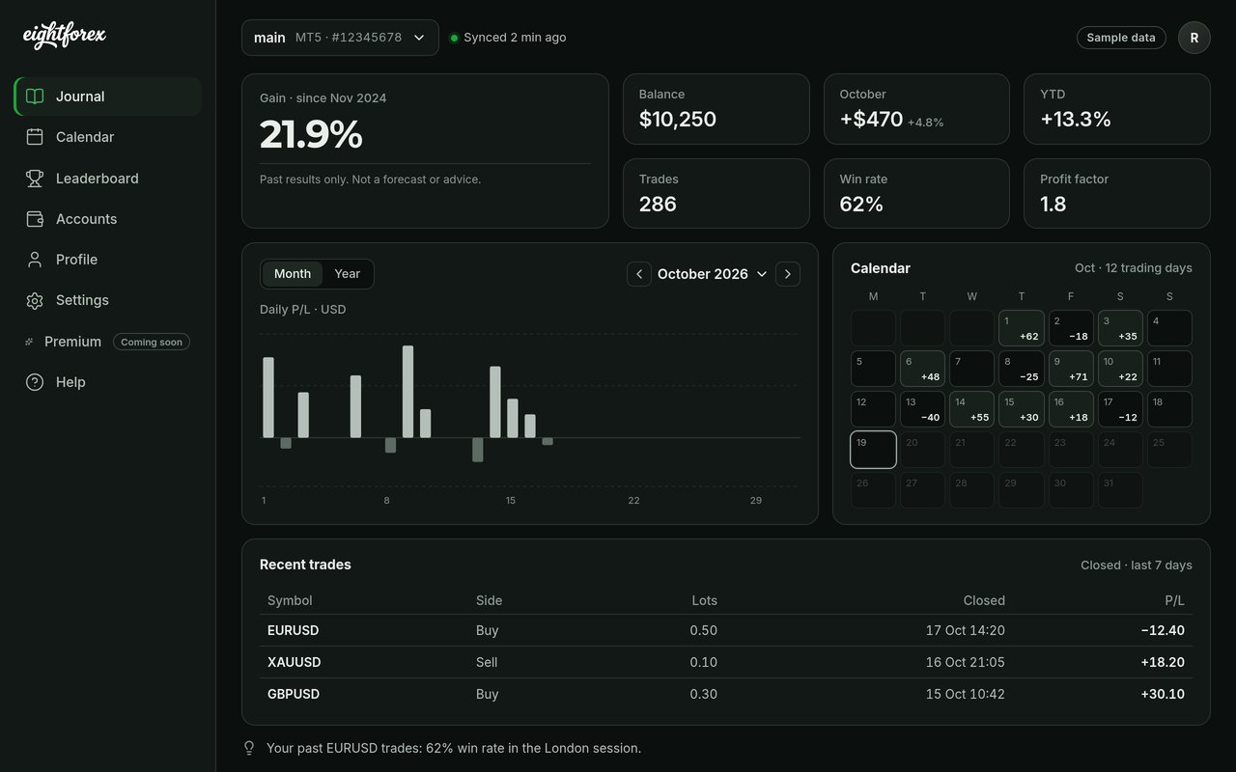Screen dimensions: 1236x772
Task: Go to previous month with left arrow
Action: coord(639,274)
